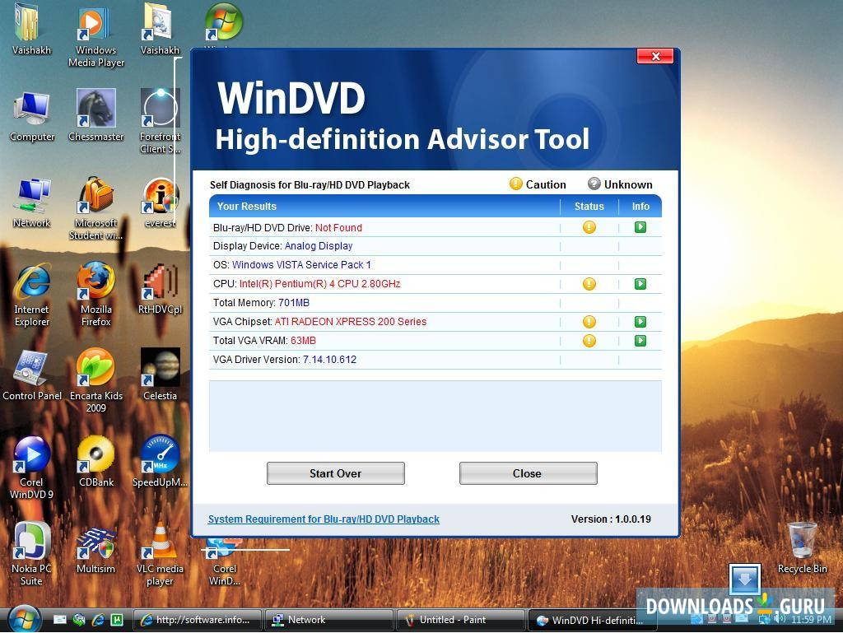843x633 pixels.
Task: Launch the everest desktop shortcut
Action: [161, 203]
